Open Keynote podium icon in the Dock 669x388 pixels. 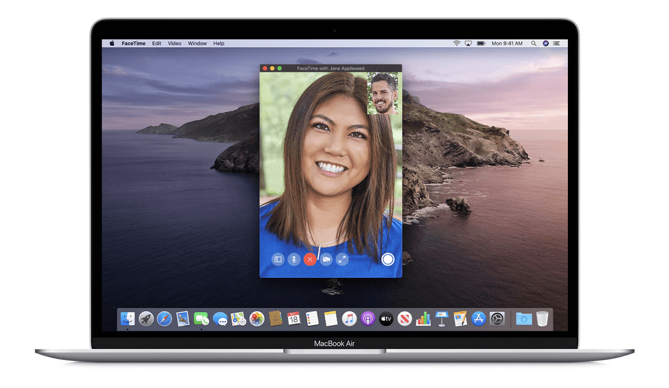click(442, 318)
